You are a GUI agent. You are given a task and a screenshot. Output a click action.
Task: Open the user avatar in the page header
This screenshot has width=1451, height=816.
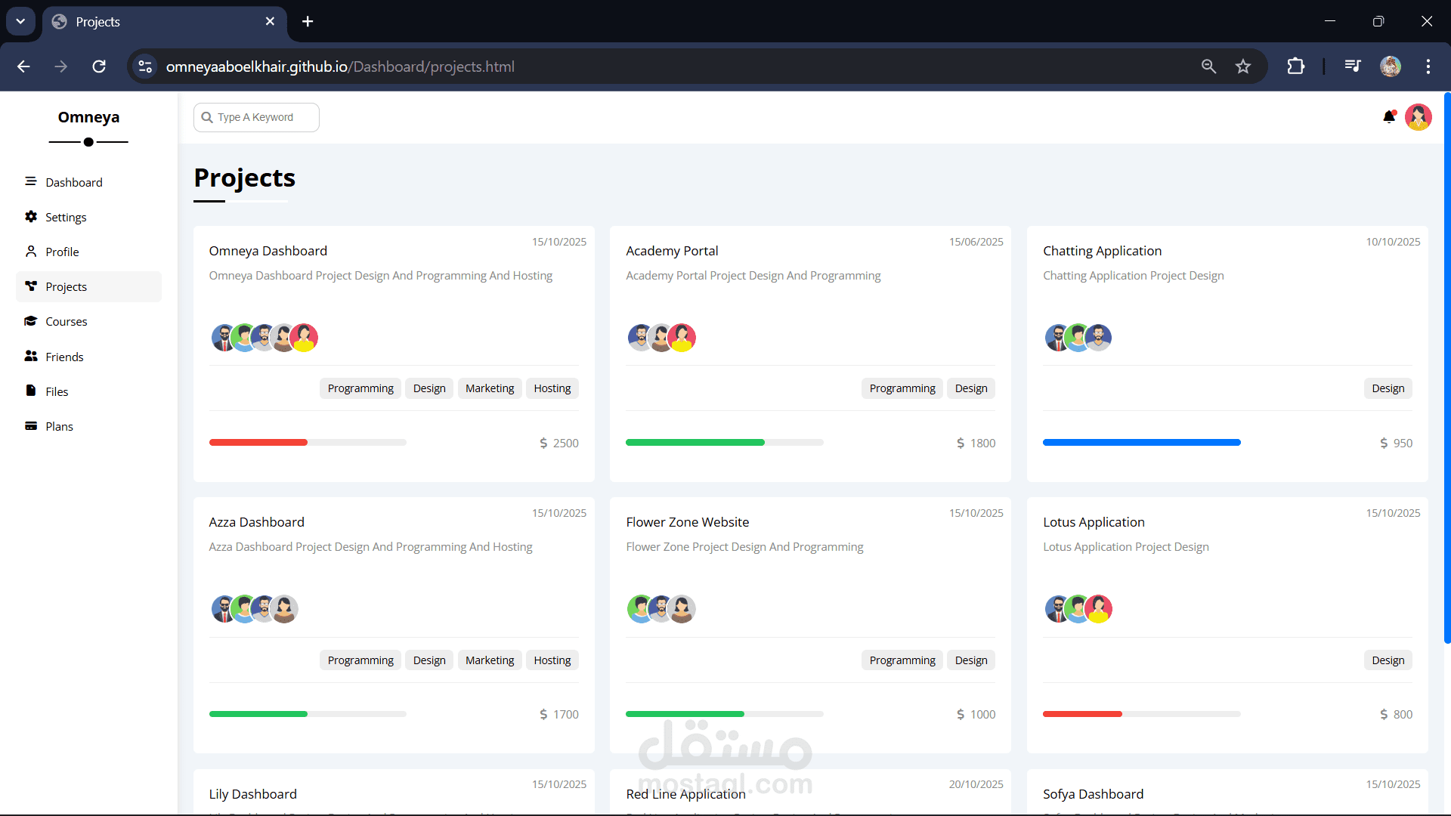coord(1418,117)
